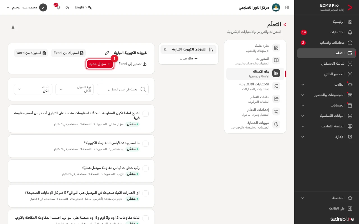359x224 pixels.
Task: Click the ملفات التعلّم folder icon
Action: click(x=276, y=99)
